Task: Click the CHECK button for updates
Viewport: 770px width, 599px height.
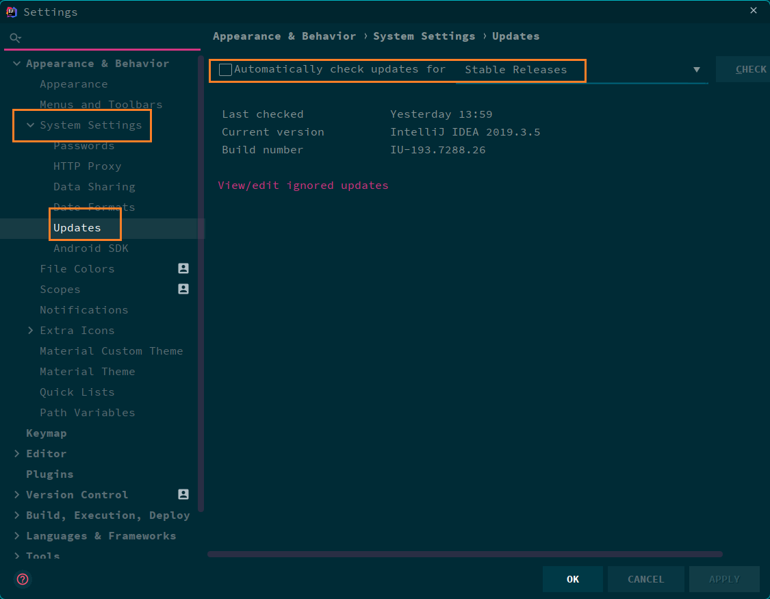Action: [743, 69]
